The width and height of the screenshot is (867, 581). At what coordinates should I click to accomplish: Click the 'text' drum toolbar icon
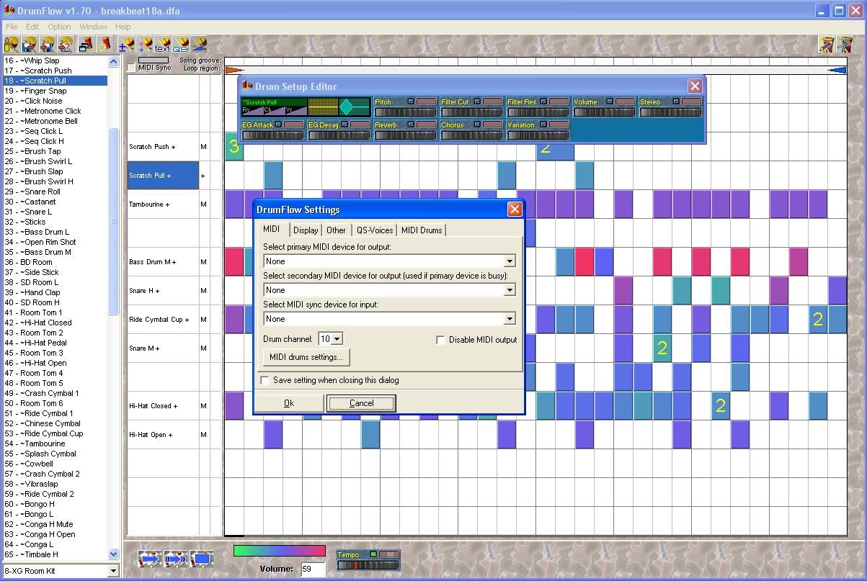(162, 45)
